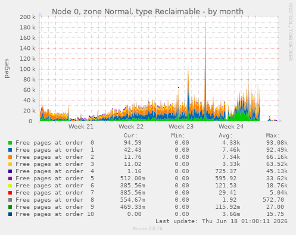296x235 pixels.
Task: Click average value 29.41 for order 7
Action: [228, 193]
